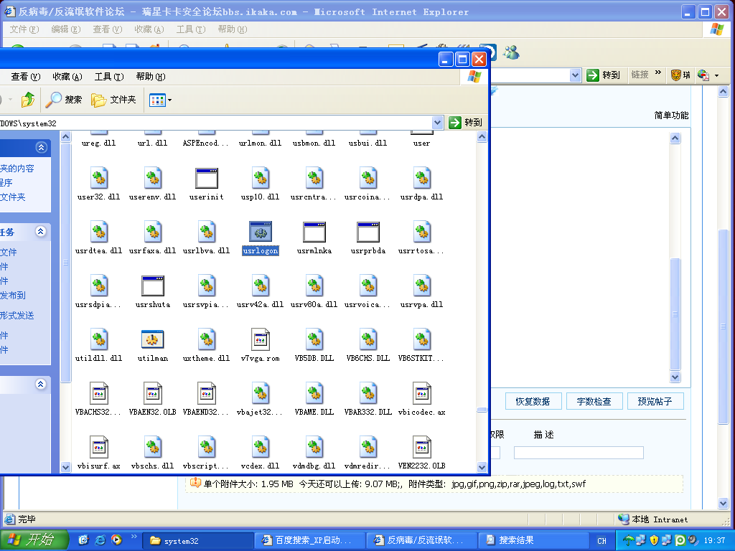Click the 预览帖子 button
Viewport: 735px width, 551px height.
point(655,401)
